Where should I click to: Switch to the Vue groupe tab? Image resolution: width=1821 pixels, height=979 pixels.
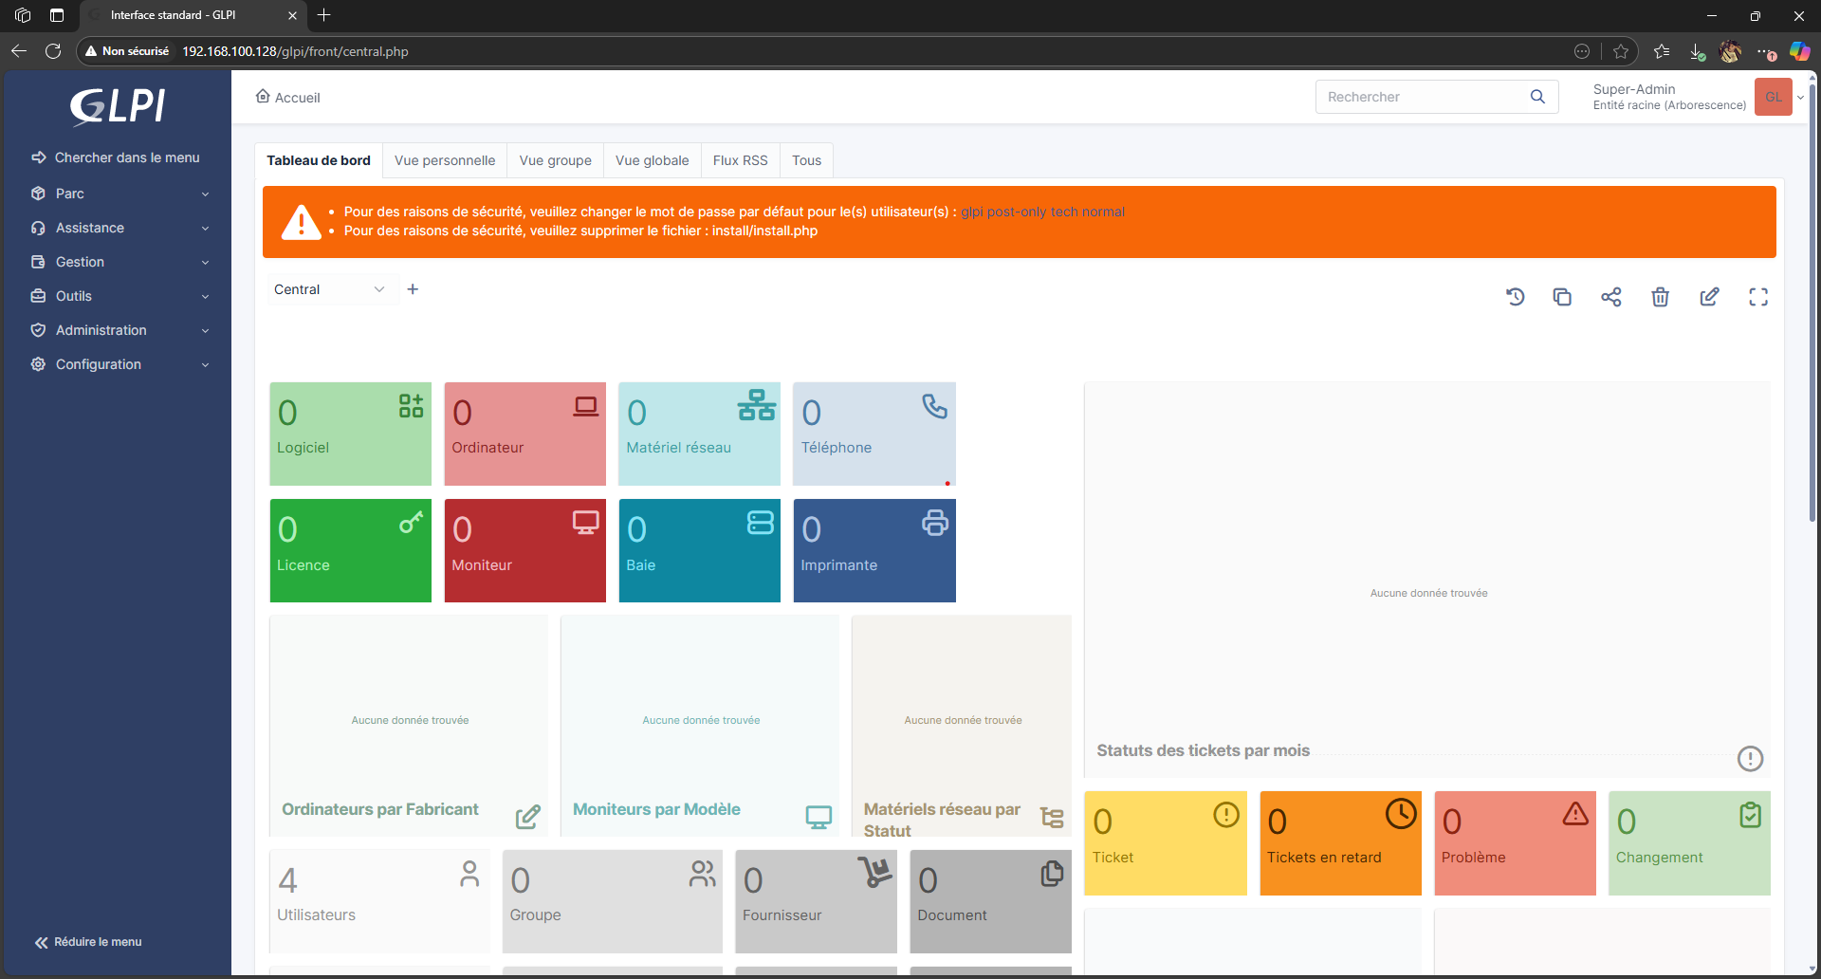click(556, 160)
